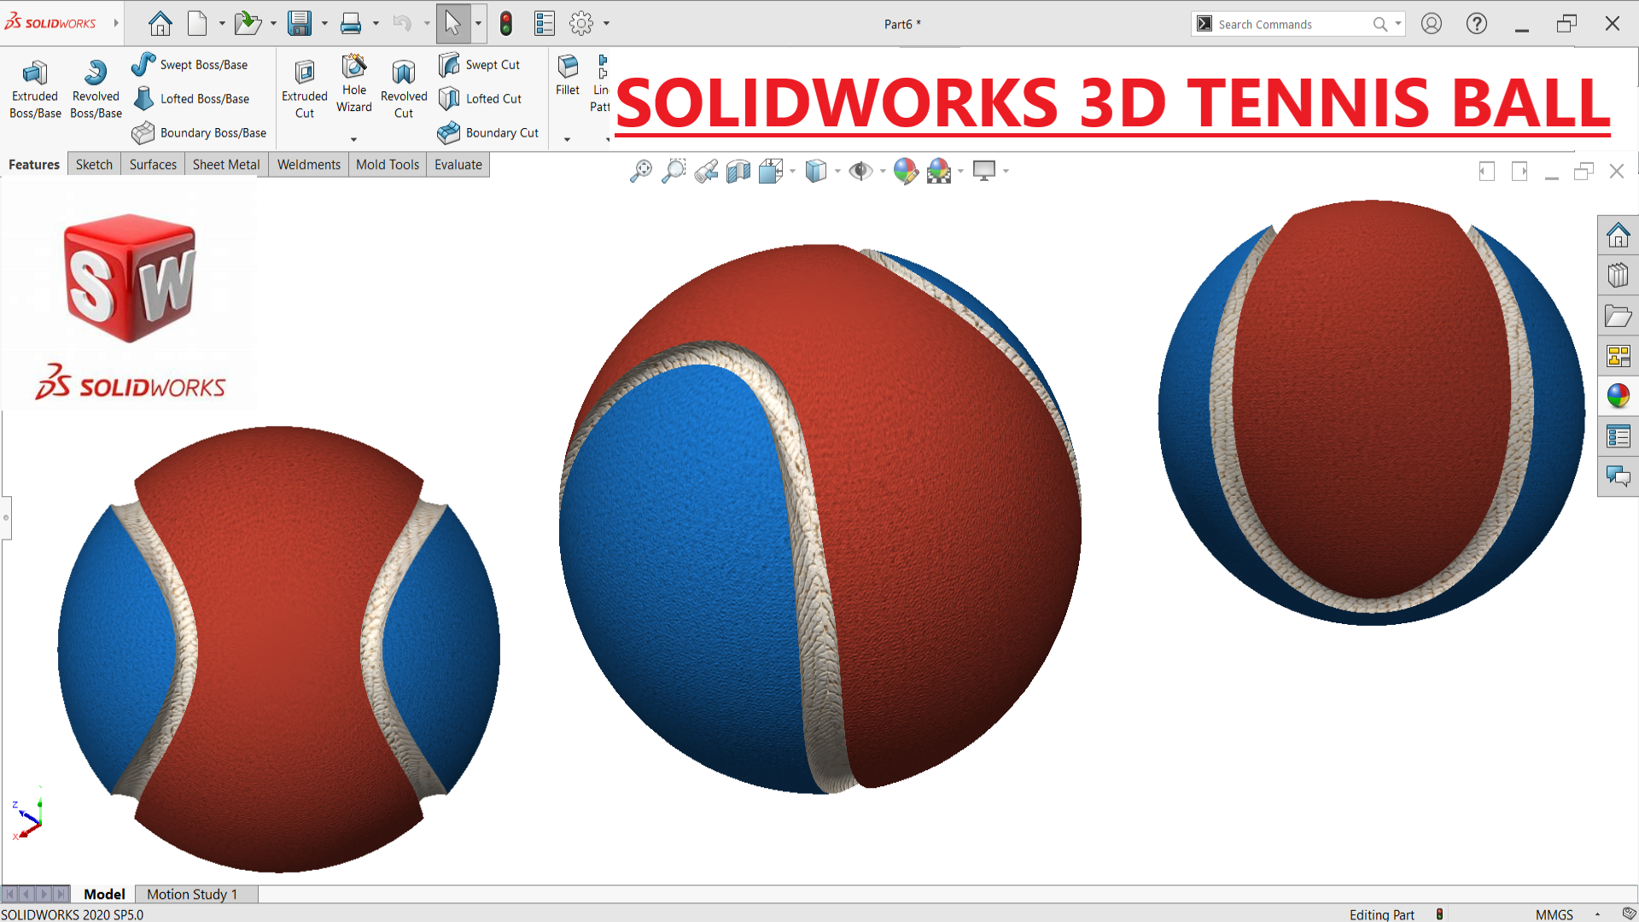The width and height of the screenshot is (1639, 922).
Task: Click the Appearances globe in the right task pane
Action: tap(1619, 396)
